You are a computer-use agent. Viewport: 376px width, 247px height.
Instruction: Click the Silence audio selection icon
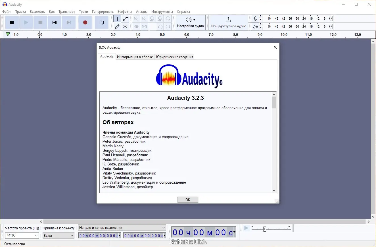144,27
